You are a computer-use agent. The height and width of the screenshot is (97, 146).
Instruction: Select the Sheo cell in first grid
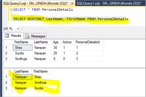pos(23,48)
